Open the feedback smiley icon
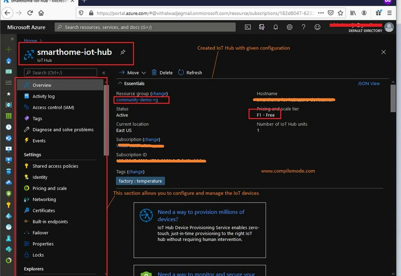This screenshot has height=276, width=401. click(x=317, y=27)
